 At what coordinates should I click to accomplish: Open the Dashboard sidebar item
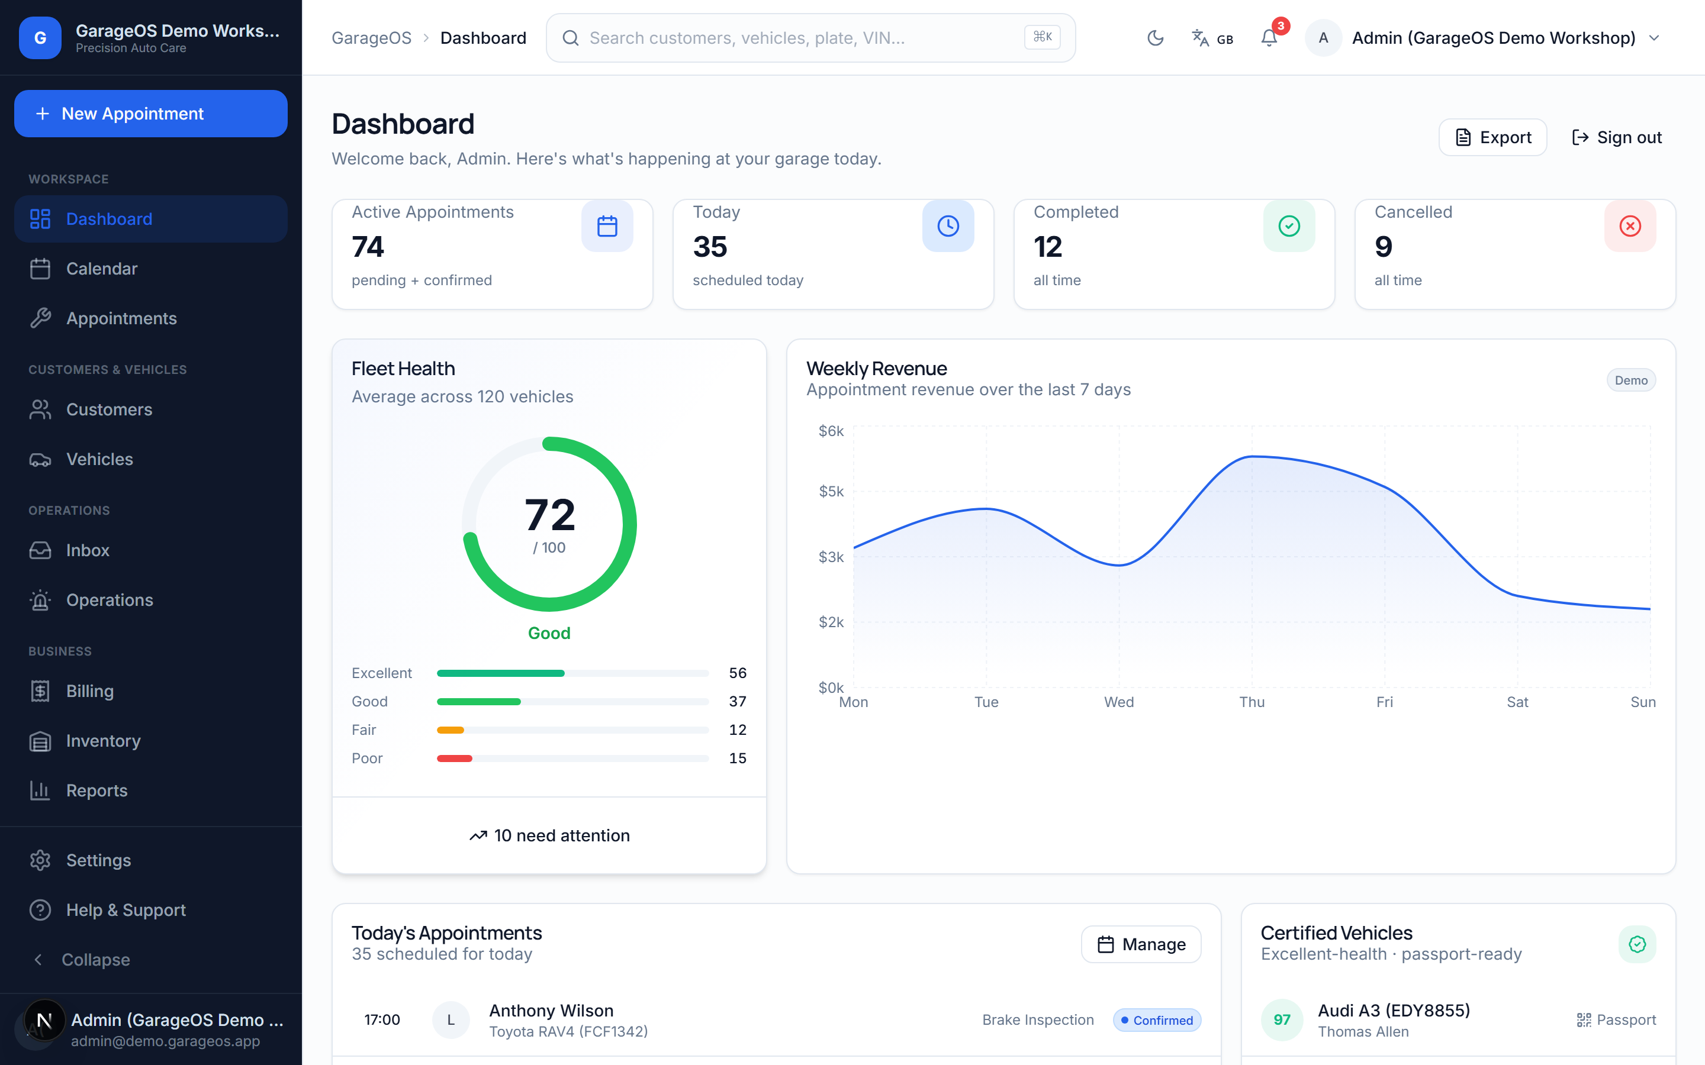151,219
